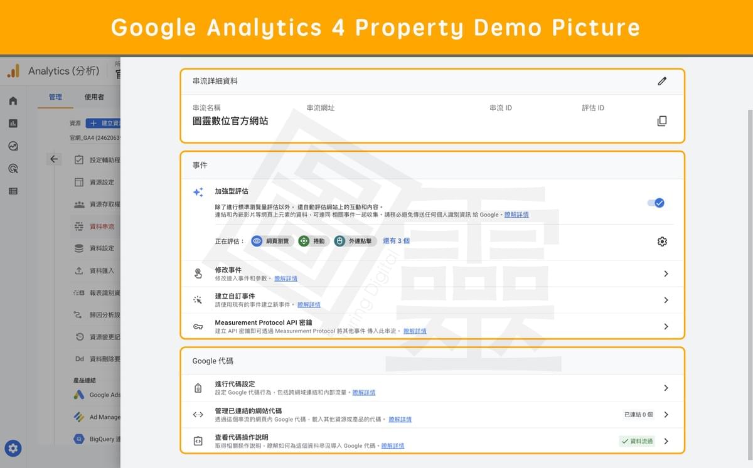
Task: Click the 串流 ID column label
Action: pos(501,108)
